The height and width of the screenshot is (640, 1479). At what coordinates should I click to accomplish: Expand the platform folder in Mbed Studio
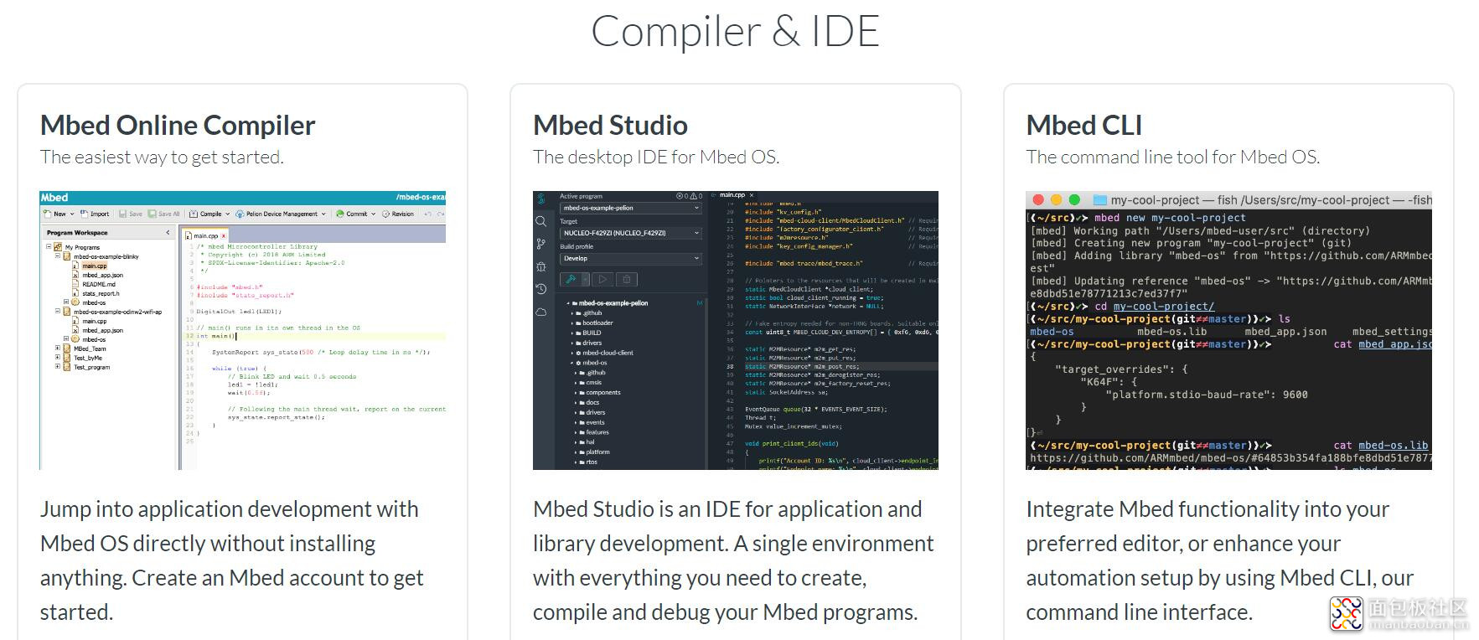576,452
